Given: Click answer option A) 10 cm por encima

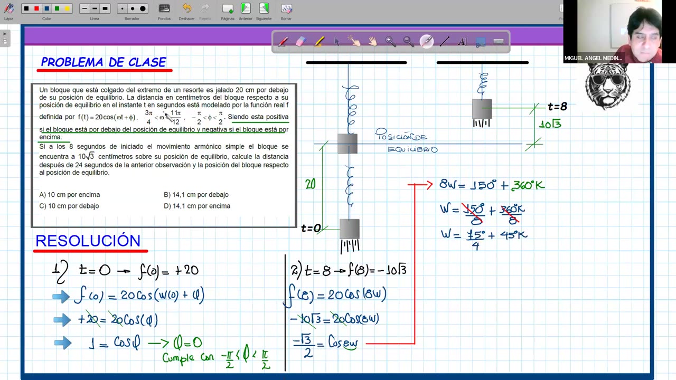Looking at the screenshot, I should tap(70, 195).
